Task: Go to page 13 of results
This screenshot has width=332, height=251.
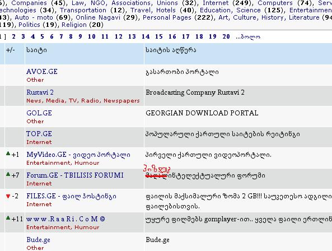Action: click(132, 36)
